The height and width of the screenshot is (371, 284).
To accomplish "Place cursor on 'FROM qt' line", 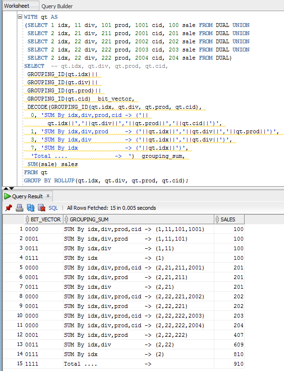I will point(36,172).
